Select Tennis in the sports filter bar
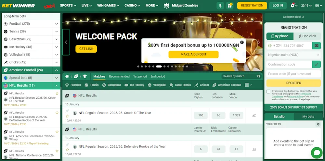The width and height of the screenshot is (325, 161). click(92, 85)
